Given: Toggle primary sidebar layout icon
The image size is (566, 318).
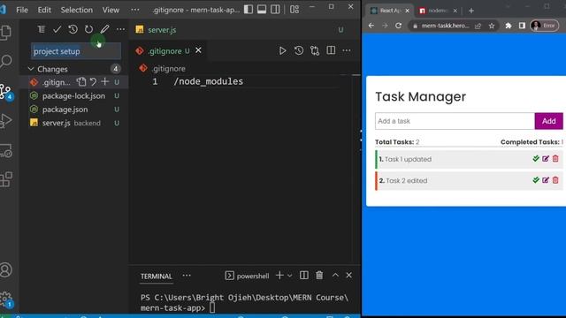Looking at the screenshot, I should pyautogui.click(x=249, y=10).
